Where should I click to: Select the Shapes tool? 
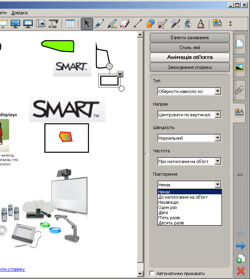(x=150, y=24)
